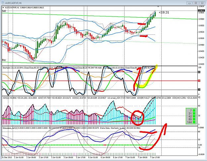Click the 3 Jan 17:00 time label
The image size is (207, 161).
(x=80, y=157)
